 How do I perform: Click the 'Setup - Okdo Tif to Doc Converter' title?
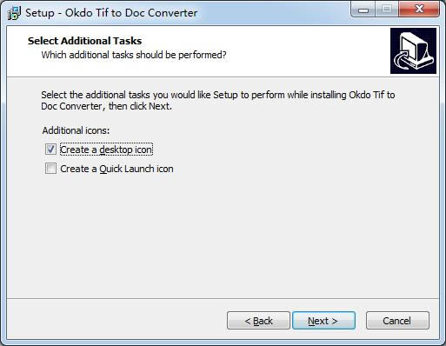[x=111, y=13]
